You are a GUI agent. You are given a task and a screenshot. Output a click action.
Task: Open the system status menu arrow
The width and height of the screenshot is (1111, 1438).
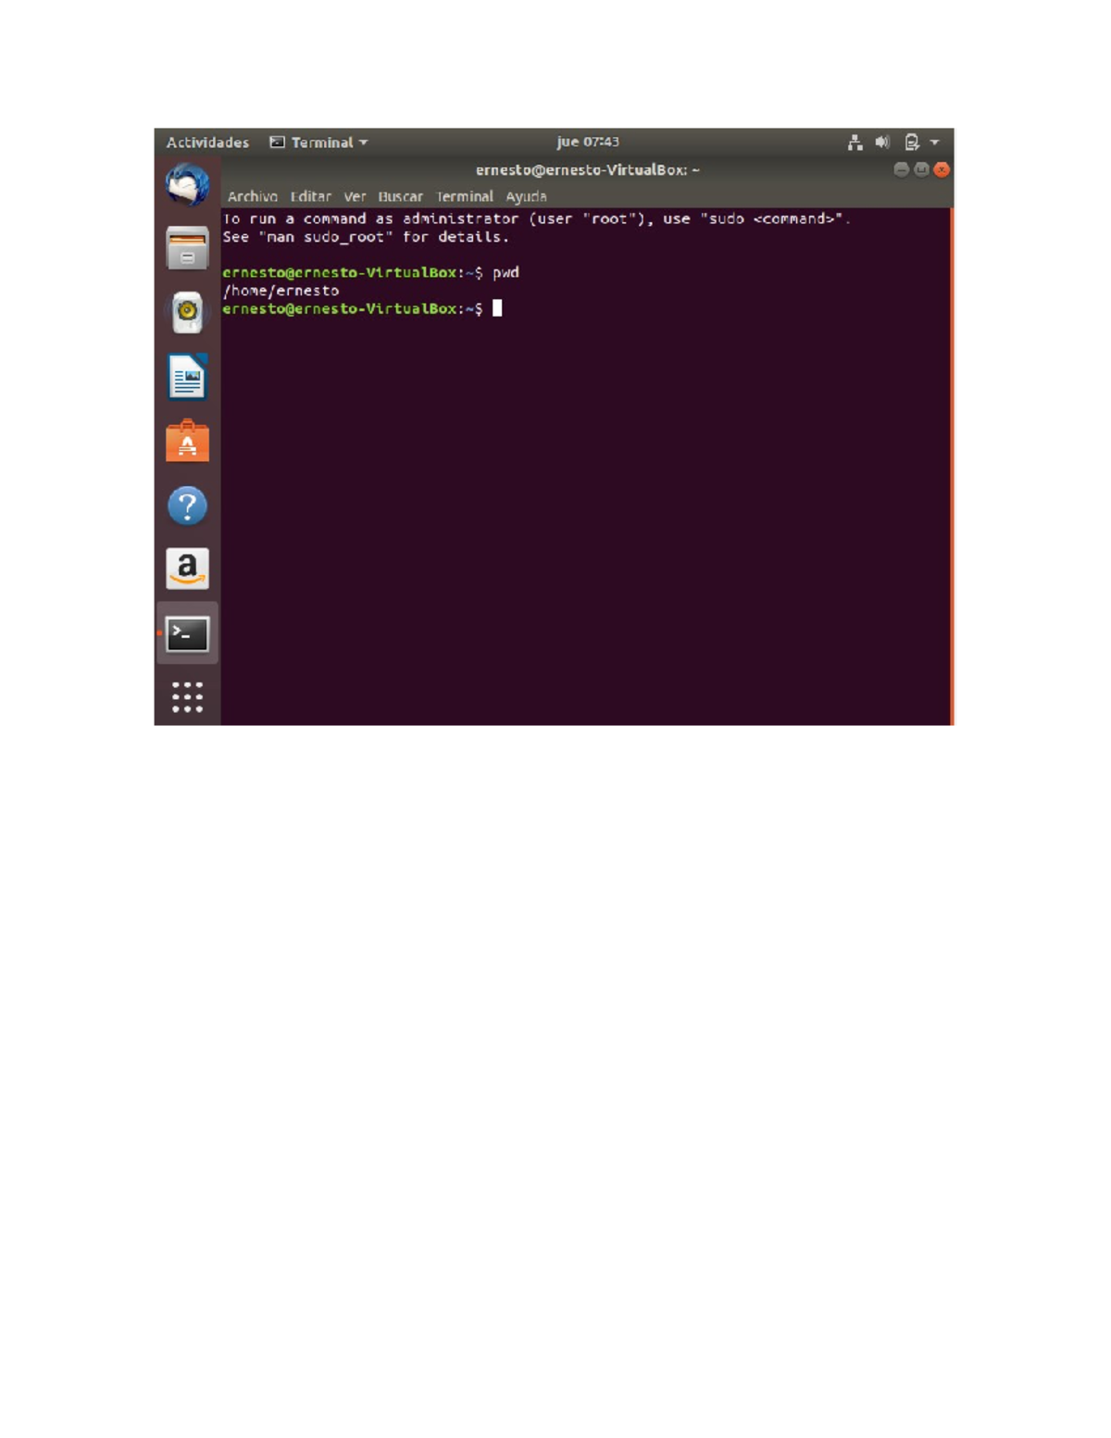coord(935,143)
